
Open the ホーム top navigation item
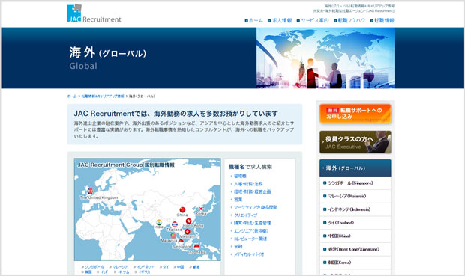[x=256, y=20]
